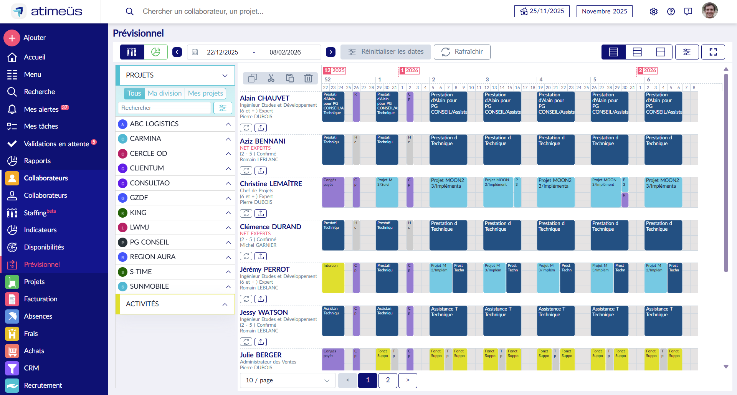
Task: Click export icon under Jessy WATSON
Action: pos(261,342)
